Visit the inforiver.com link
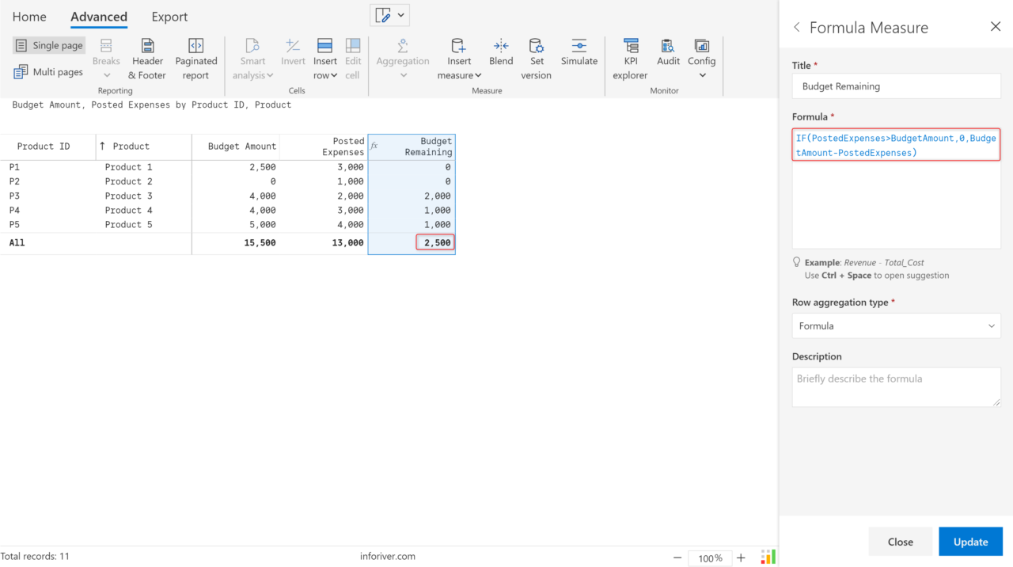The height and width of the screenshot is (567, 1013). click(387, 556)
